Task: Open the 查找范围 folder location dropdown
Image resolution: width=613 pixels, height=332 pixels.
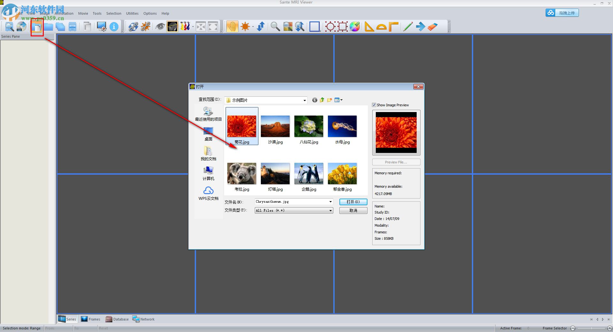Action: pyautogui.click(x=304, y=100)
